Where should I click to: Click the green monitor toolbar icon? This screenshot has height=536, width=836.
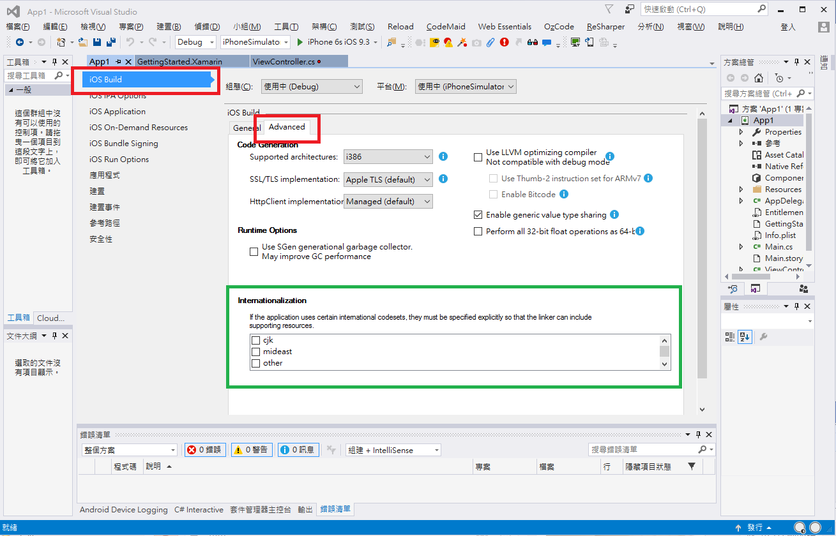pyautogui.click(x=575, y=42)
